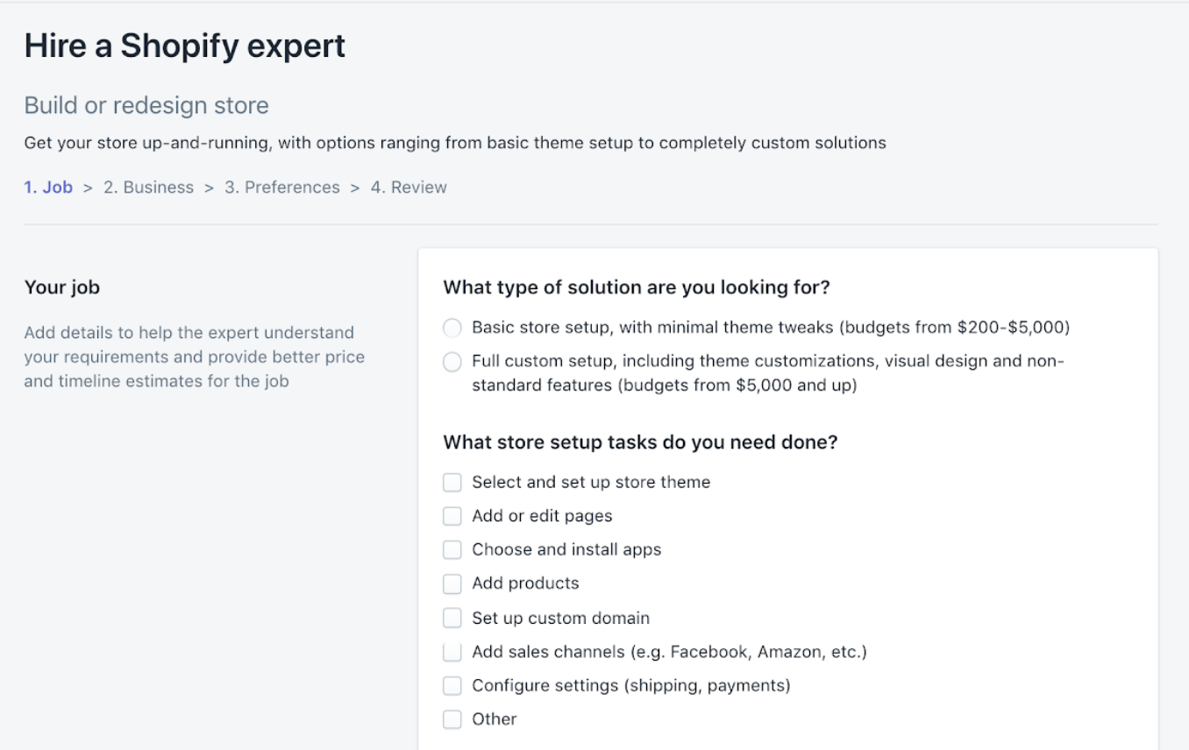Jump to the 3. Preferences step
Viewport: 1189px width, 750px height.
281,187
